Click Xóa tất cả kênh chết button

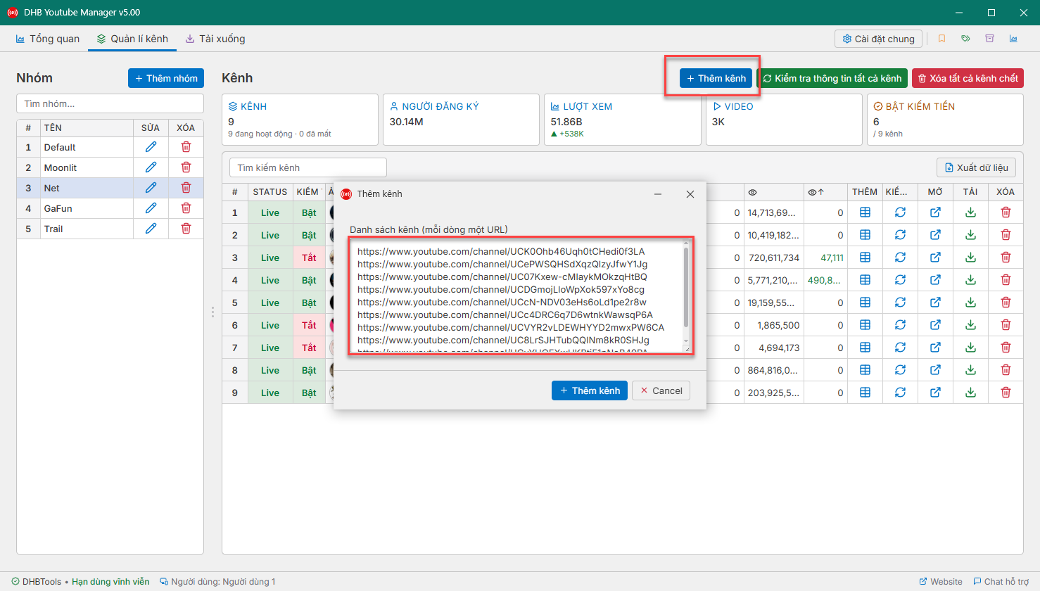(x=968, y=78)
